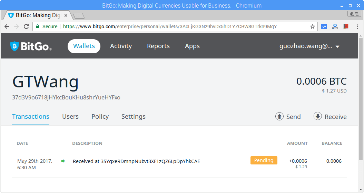Click the Pending status badge
364x193 pixels.
pos(264,160)
